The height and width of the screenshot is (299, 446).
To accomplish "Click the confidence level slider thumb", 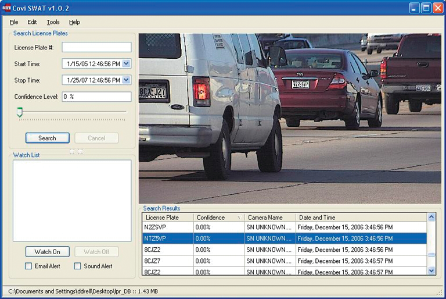I will (x=20, y=112).
